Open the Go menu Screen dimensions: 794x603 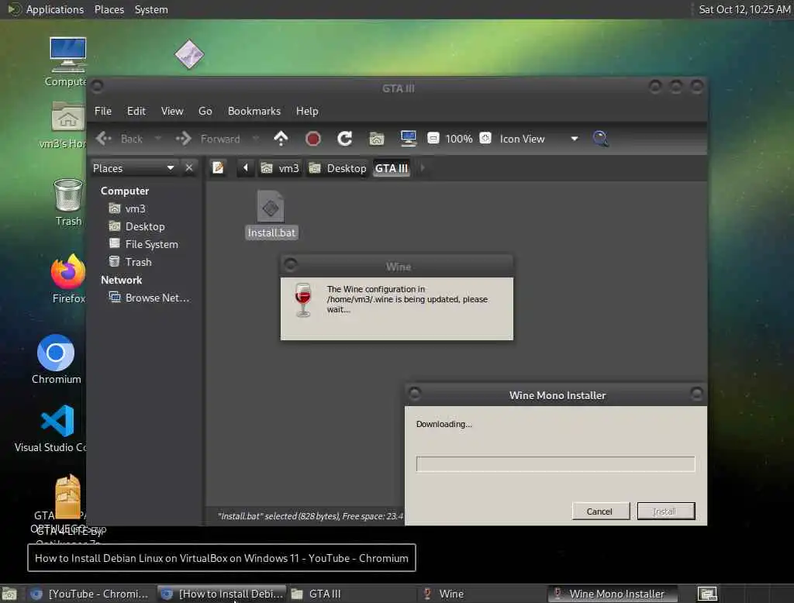tap(205, 111)
